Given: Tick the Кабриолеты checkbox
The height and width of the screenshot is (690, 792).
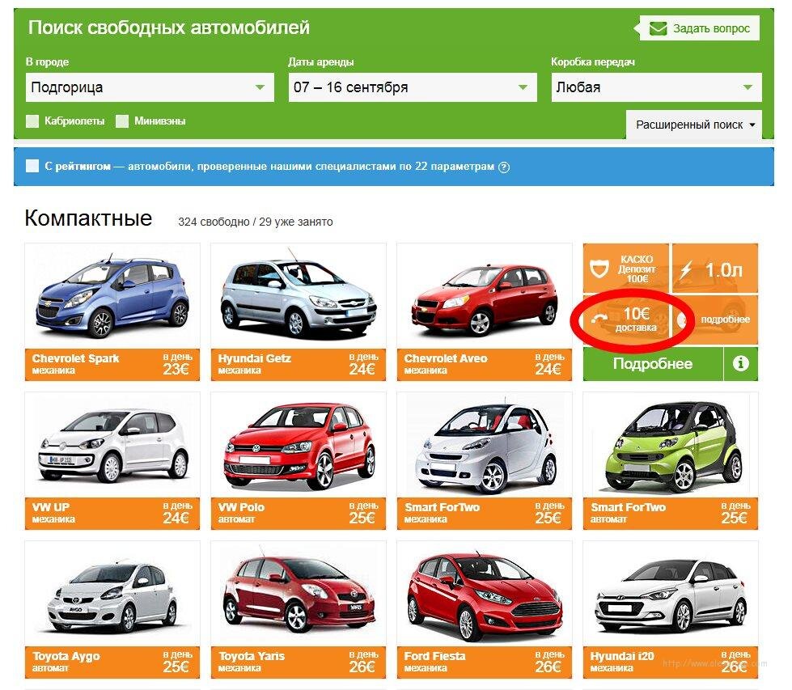Looking at the screenshot, I should pos(32,121).
